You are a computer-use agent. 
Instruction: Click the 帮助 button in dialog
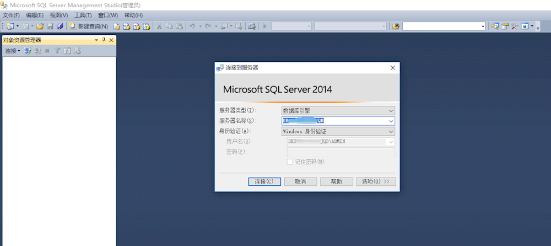coord(336,181)
